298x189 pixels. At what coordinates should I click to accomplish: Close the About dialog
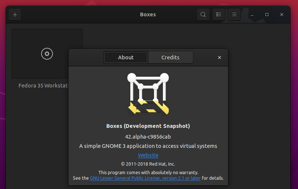[220, 57]
